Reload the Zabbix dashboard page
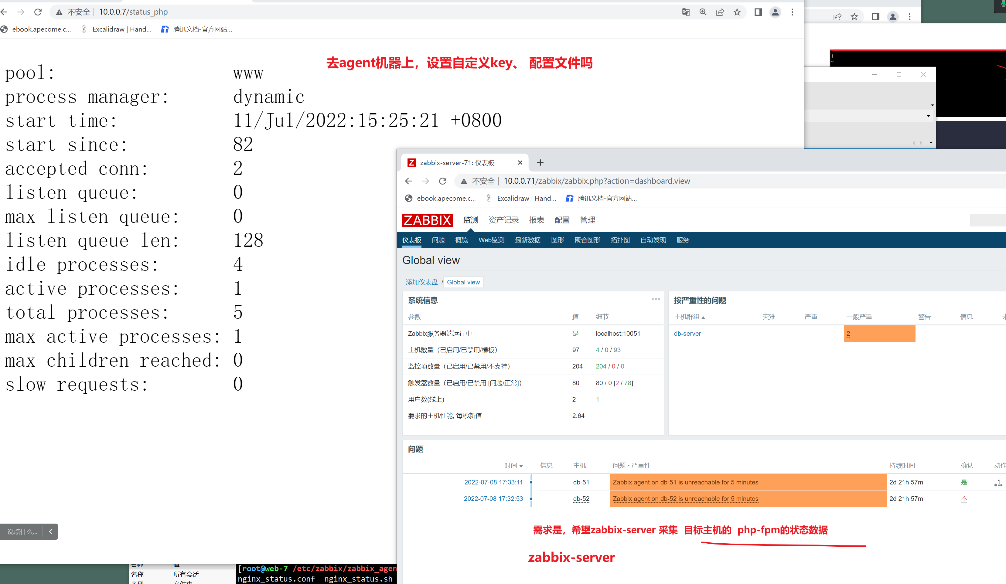Image resolution: width=1006 pixels, height=584 pixels. pyautogui.click(x=443, y=181)
